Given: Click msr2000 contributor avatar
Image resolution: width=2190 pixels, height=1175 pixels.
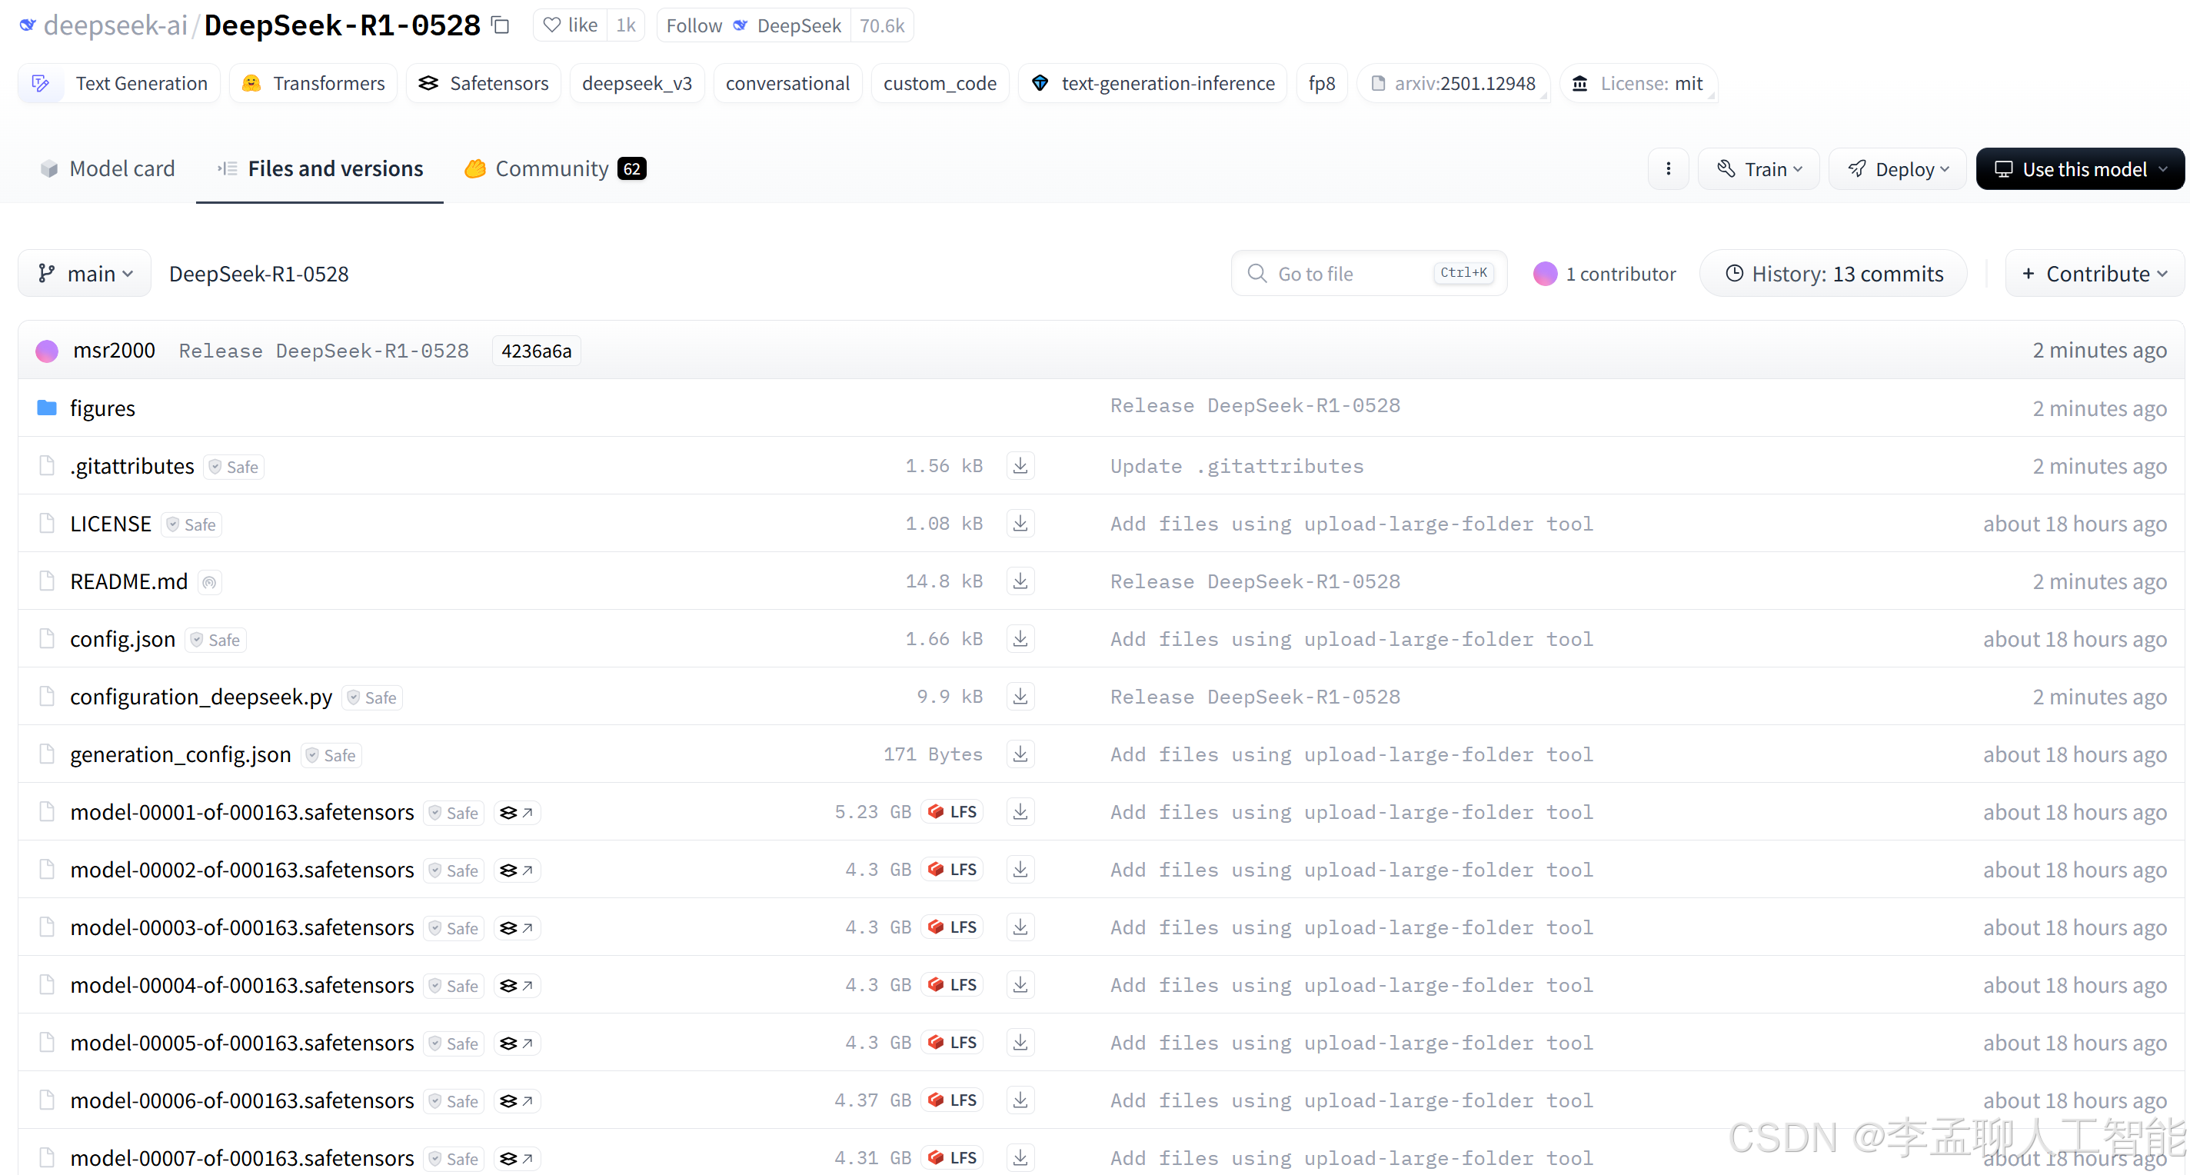Looking at the screenshot, I should point(47,351).
